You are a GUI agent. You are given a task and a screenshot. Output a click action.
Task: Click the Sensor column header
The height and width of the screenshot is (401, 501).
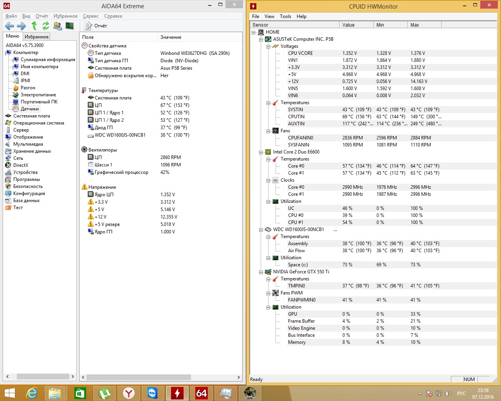click(295, 25)
